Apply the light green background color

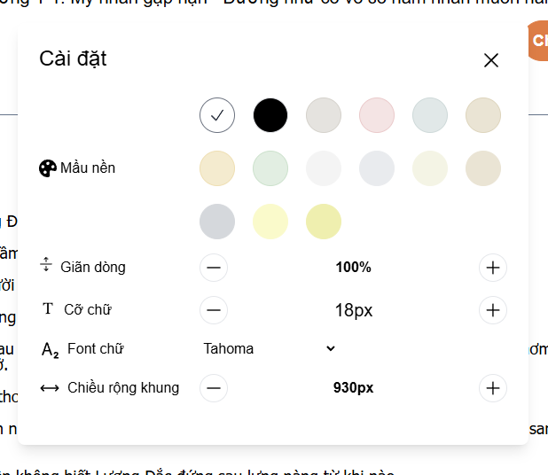click(x=270, y=168)
